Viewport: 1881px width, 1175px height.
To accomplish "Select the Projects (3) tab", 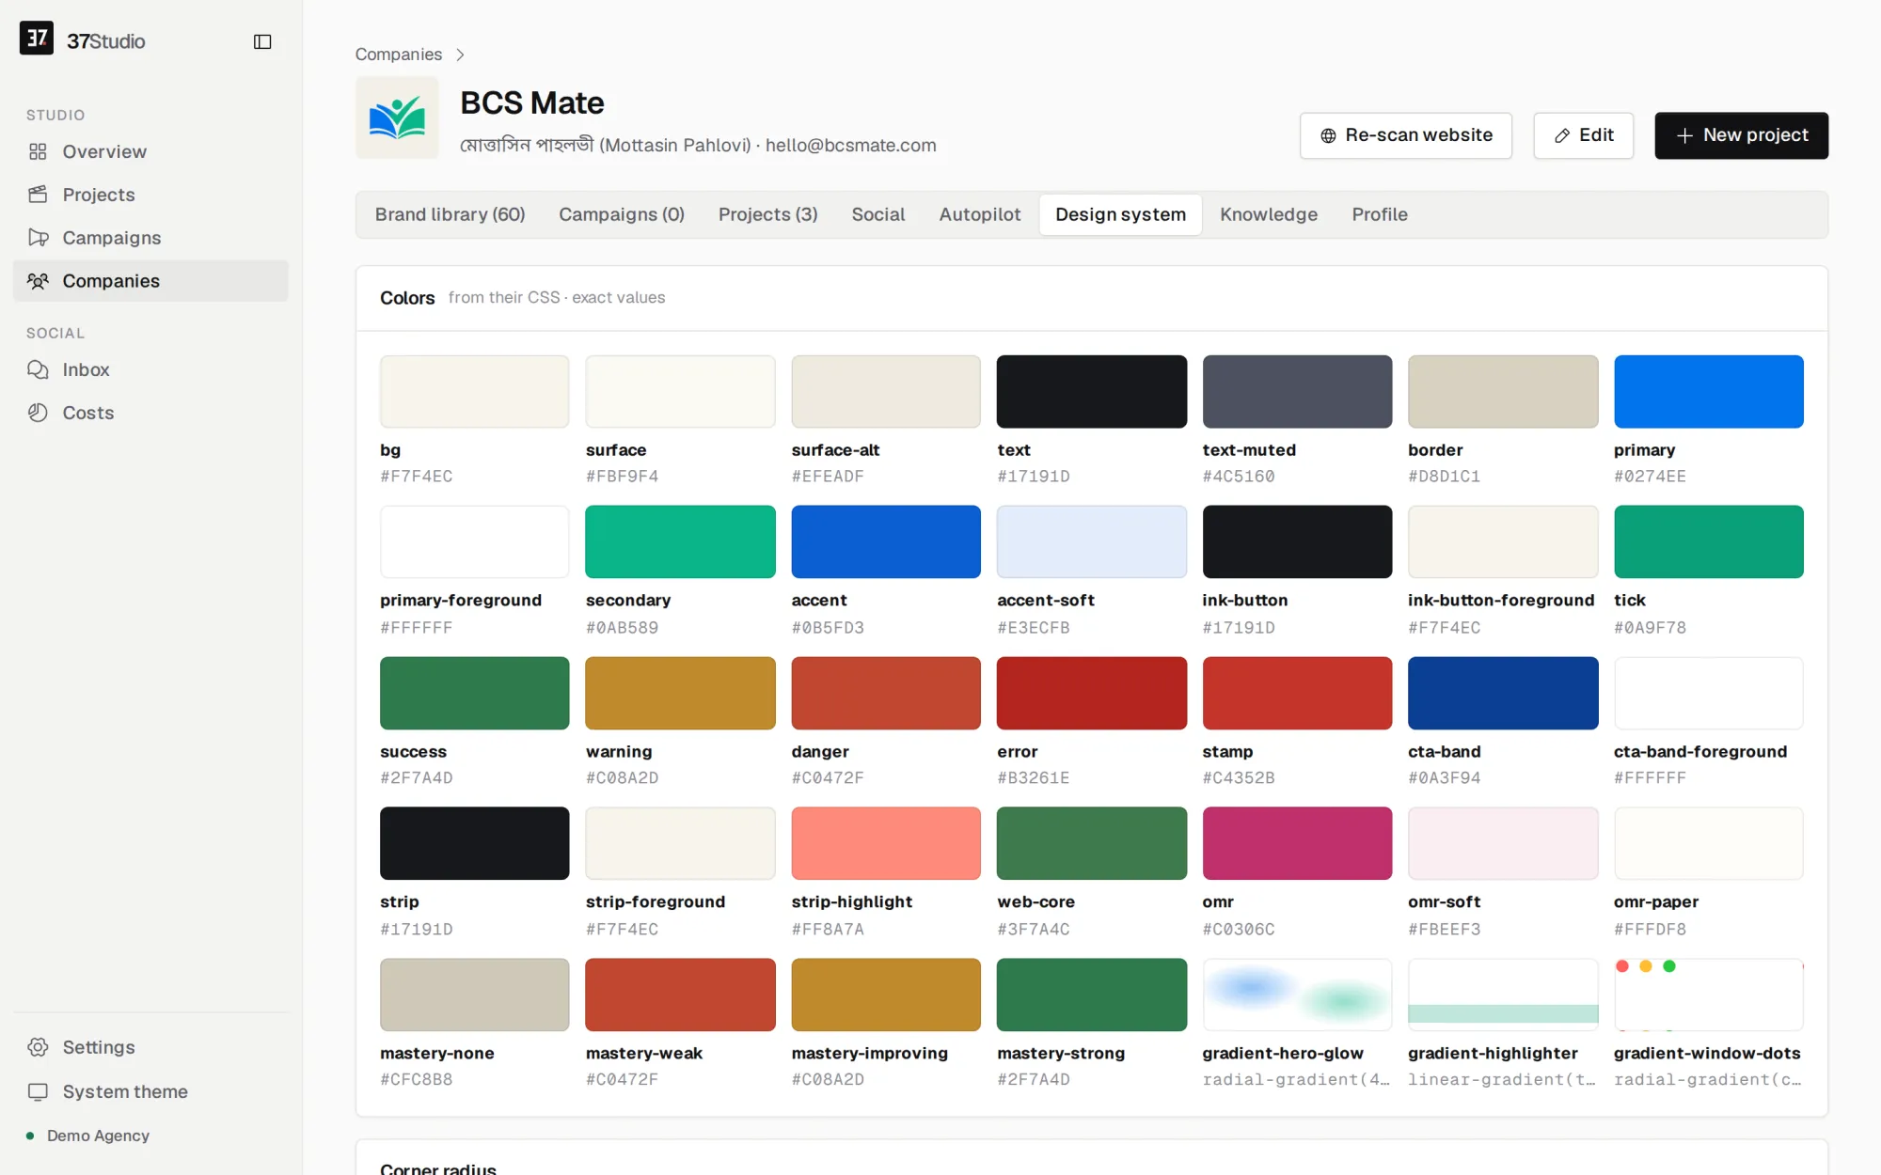I will pyautogui.click(x=767, y=214).
